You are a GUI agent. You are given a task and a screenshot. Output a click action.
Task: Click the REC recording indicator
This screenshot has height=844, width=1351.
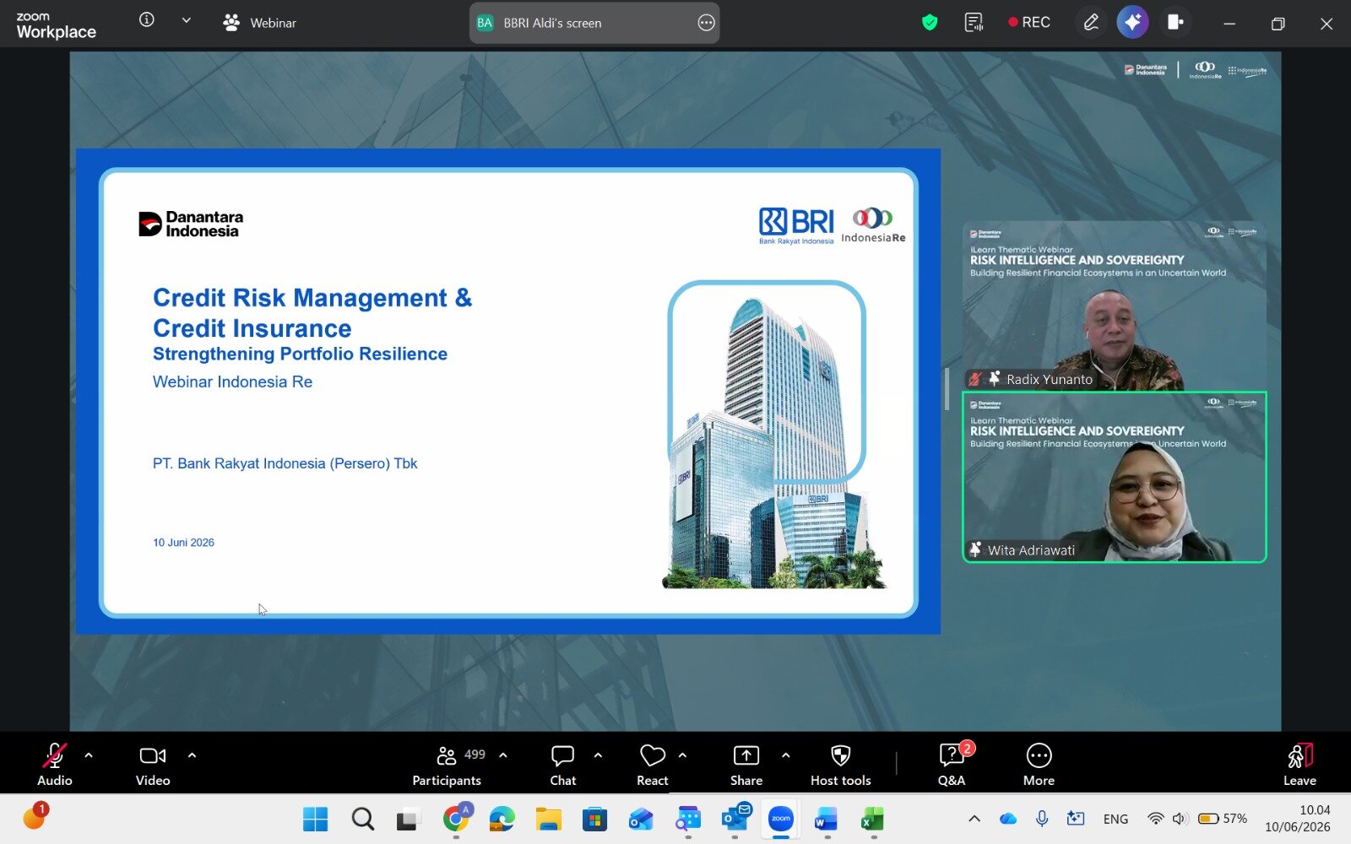coord(1029,23)
